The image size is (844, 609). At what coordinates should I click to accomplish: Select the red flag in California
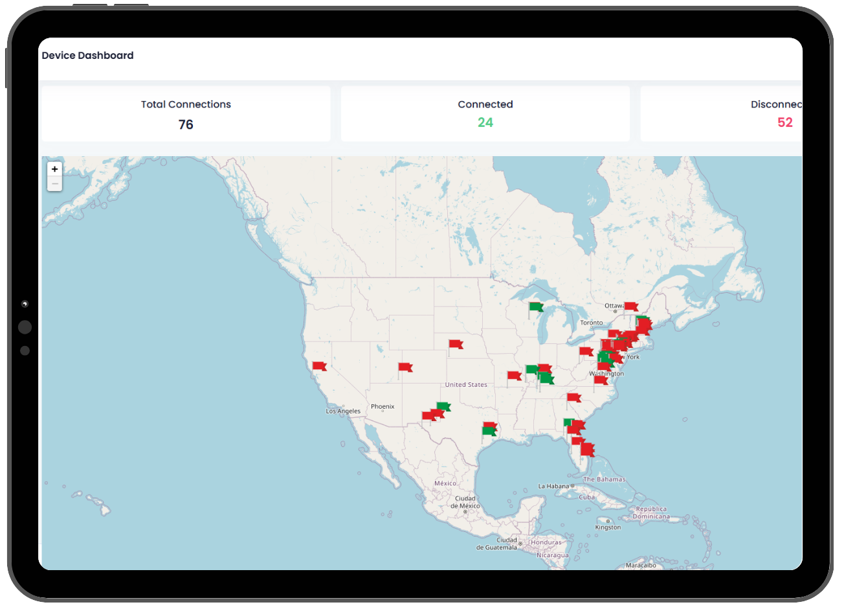coord(319,366)
